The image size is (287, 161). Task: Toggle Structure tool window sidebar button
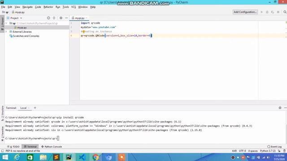click(2, 113)
